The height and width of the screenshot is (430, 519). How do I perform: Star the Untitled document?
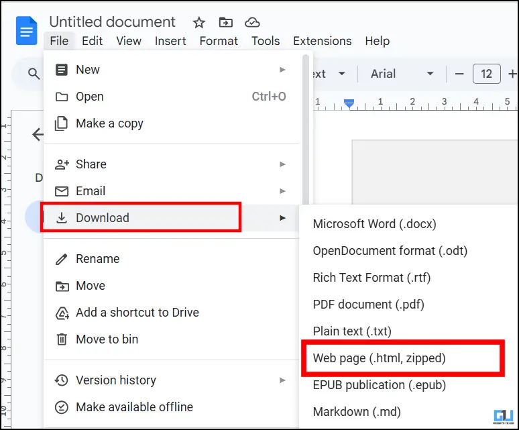click(x=198, y=23)
